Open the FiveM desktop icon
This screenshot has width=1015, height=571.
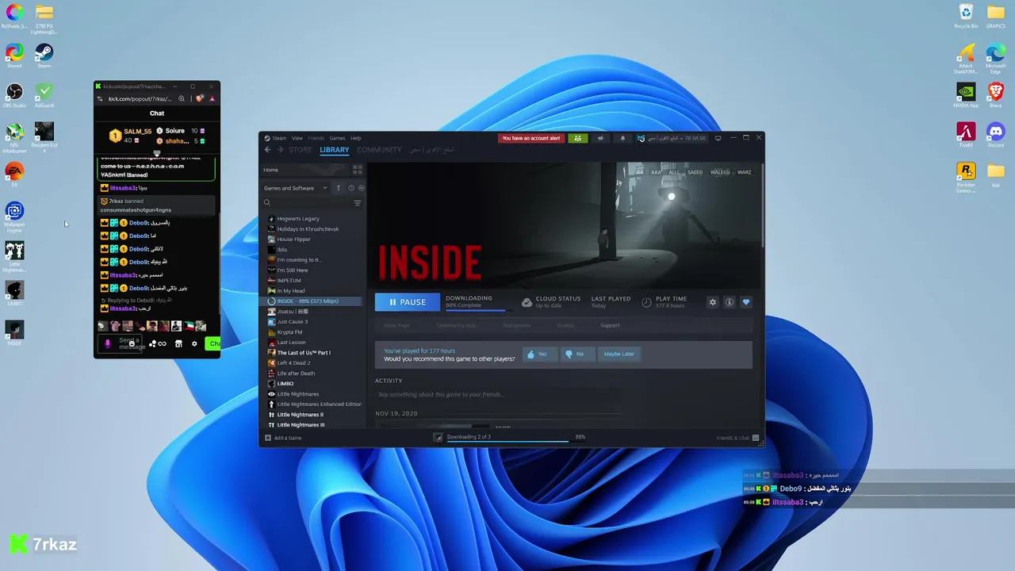[966, 135]
